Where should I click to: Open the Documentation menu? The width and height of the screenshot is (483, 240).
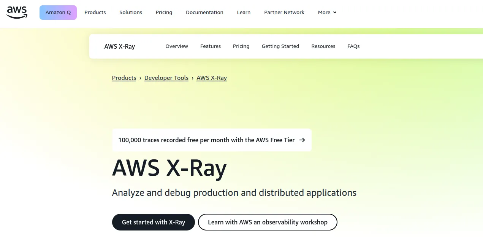[204, 13]
